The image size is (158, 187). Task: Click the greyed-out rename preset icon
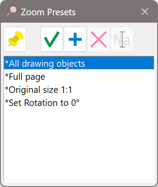(x=122, y=39)
